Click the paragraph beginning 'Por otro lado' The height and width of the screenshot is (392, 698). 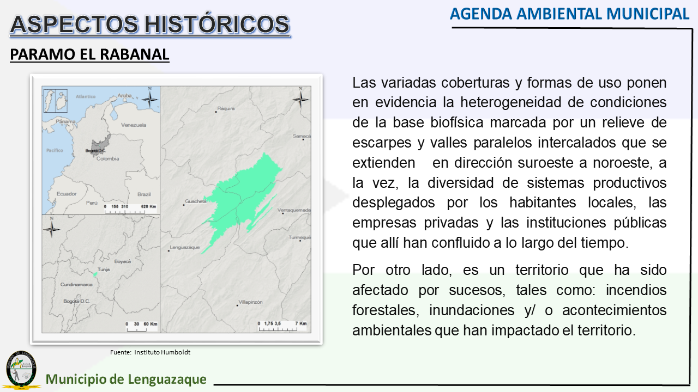[509, 300]
